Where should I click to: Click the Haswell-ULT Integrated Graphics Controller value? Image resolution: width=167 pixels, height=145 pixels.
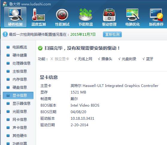click(x=120, y=86)
